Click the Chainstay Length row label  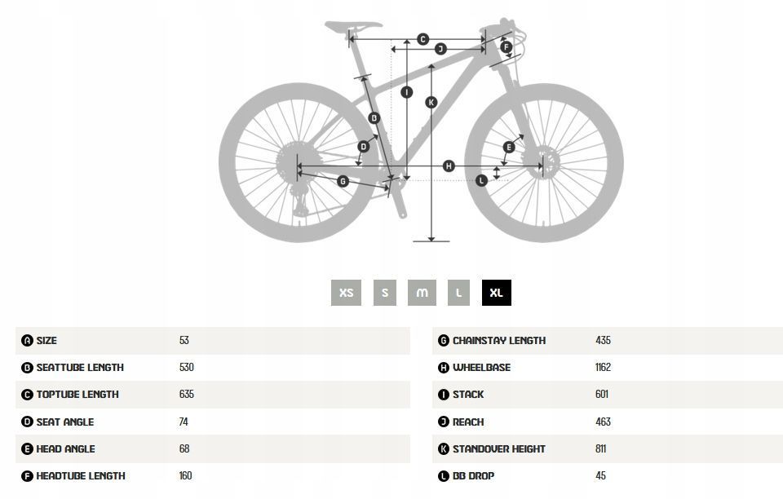pyautogui.click(x=498, y=341)
